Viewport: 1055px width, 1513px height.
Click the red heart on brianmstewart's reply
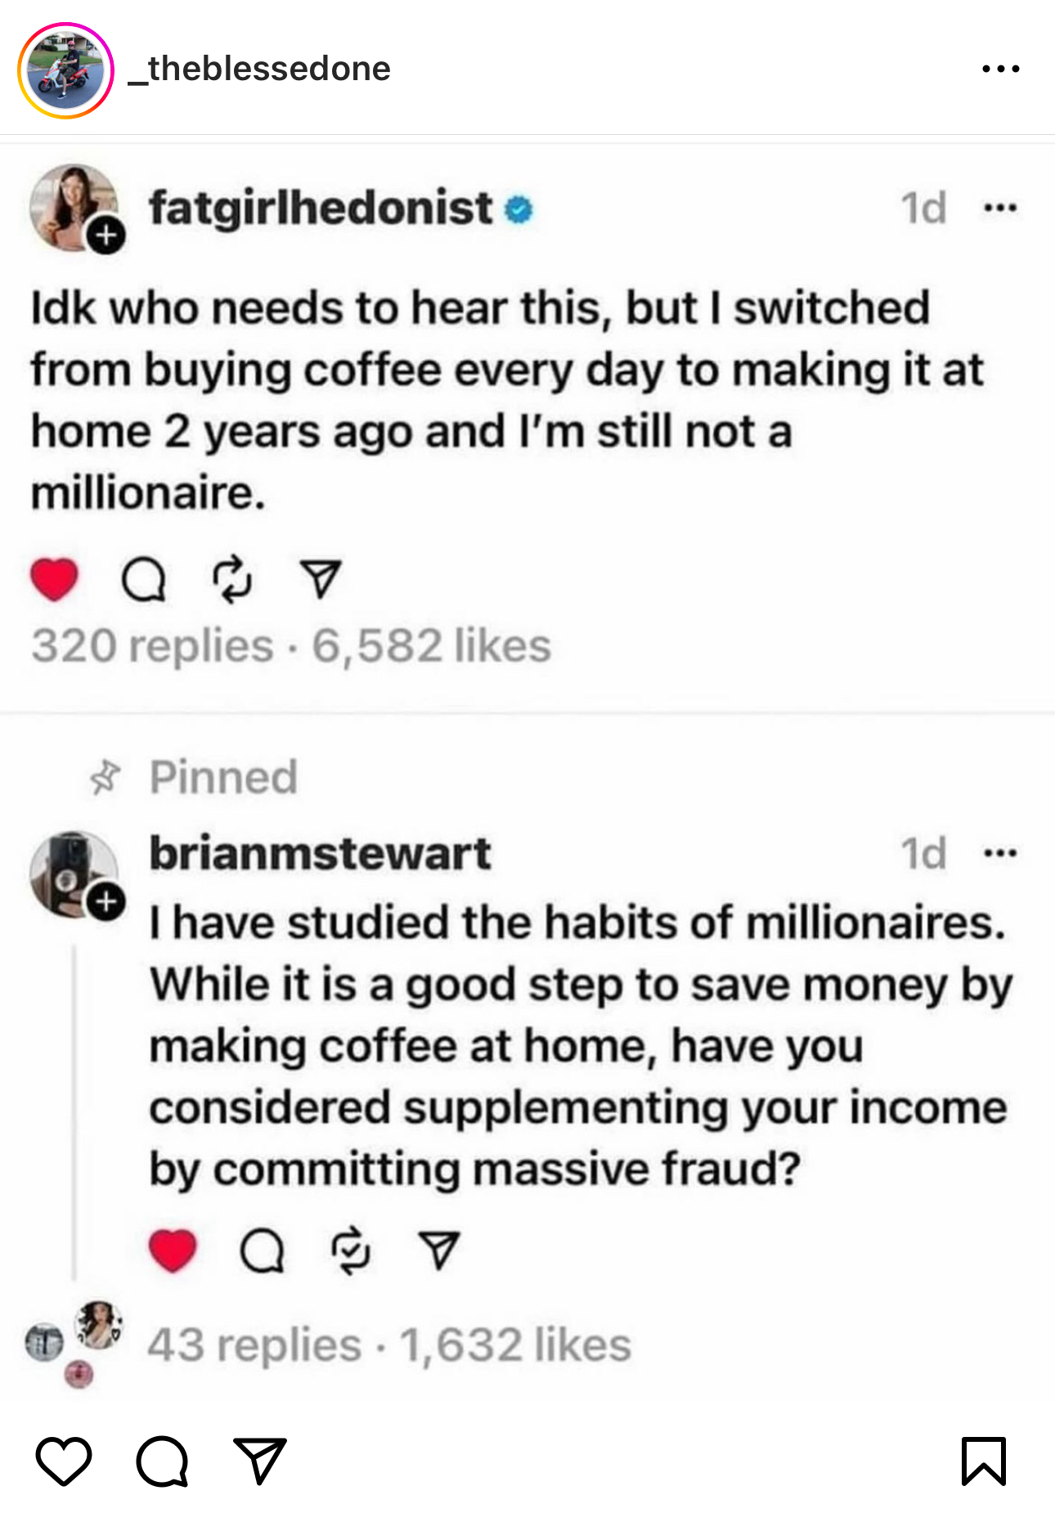pyautogui.click(x=173, y=1250)
